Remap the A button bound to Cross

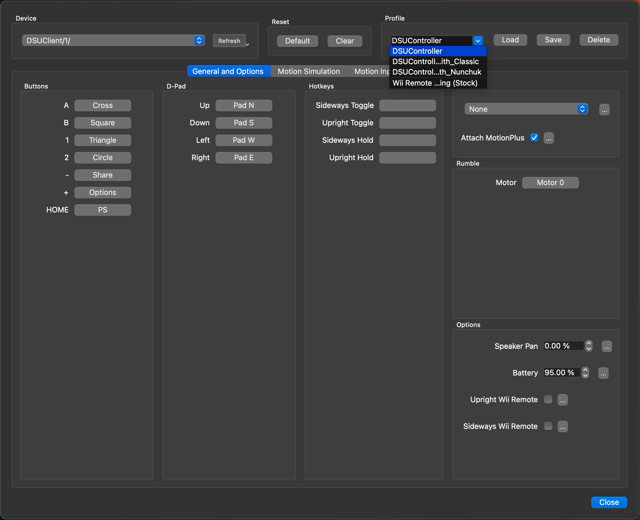[x=103, y=105]
